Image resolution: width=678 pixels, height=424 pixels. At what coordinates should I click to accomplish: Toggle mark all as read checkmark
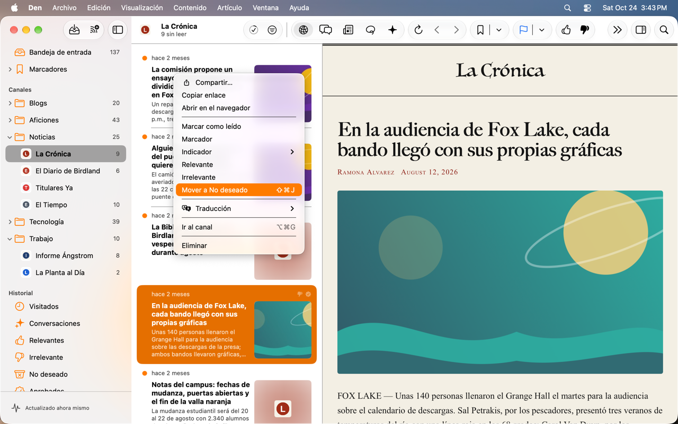(254, 30)
